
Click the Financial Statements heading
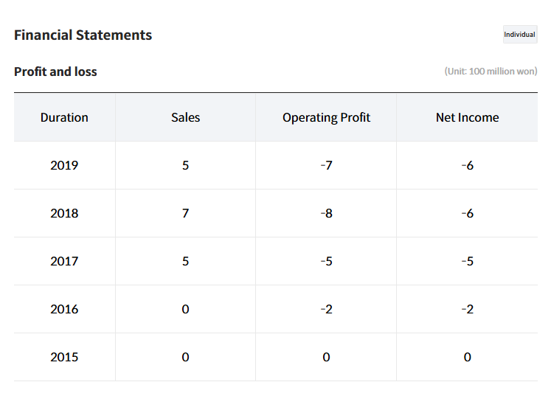[83, 35]
